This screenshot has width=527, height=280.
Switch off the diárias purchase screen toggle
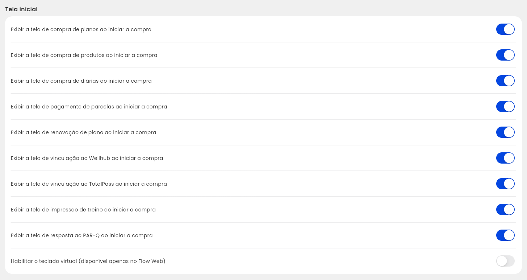[x=505, y=81]
